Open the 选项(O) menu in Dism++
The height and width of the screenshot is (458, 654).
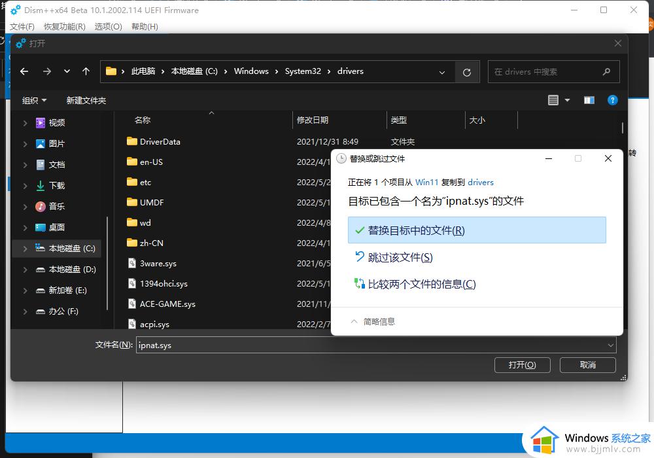click(x=109, y=27)
